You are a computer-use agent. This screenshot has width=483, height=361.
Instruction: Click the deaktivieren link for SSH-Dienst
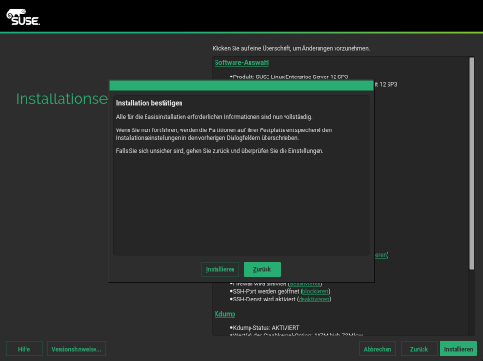[x=314, y=299]
